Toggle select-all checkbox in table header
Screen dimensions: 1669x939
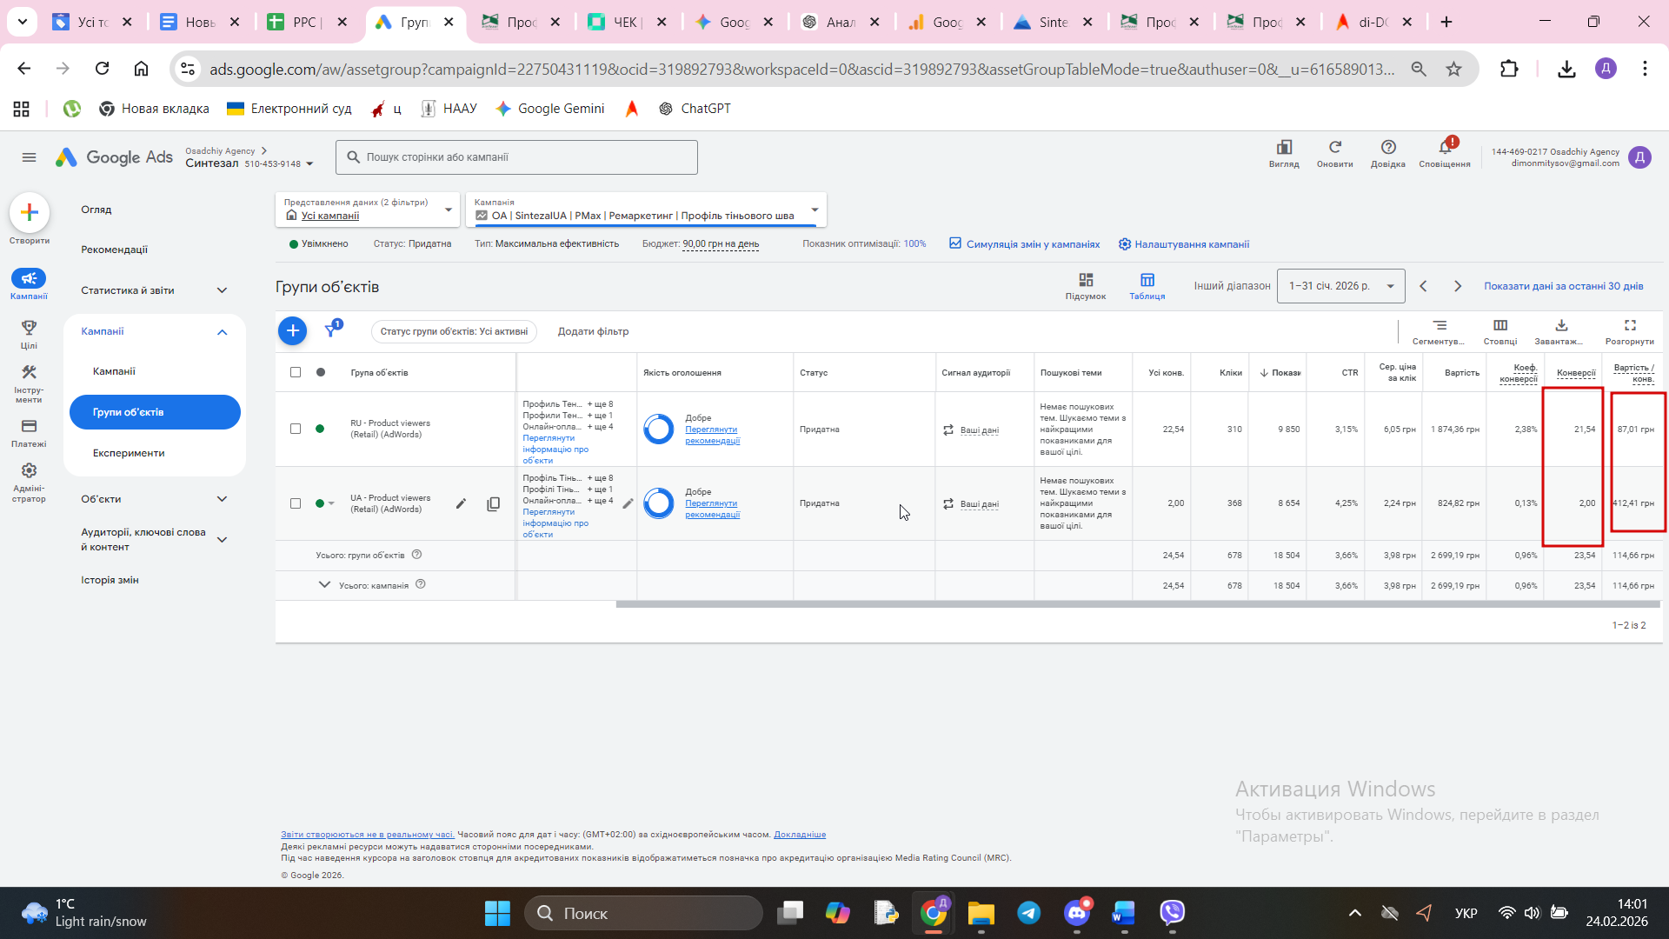pyautogui.click(x=296, y=372)
